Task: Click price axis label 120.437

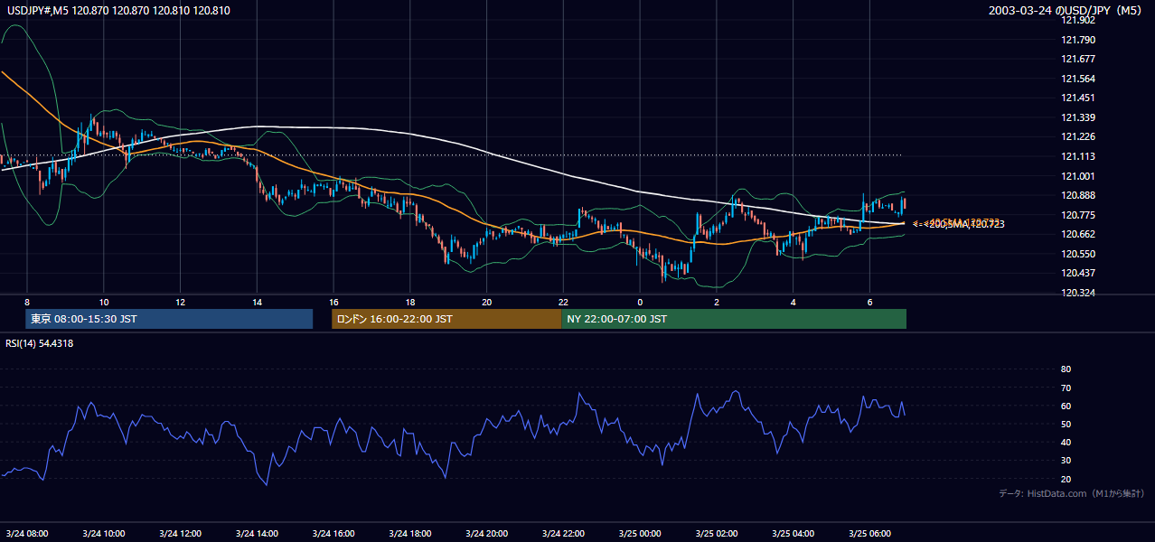Action: pyautogui.click(x=1076, y=273)
